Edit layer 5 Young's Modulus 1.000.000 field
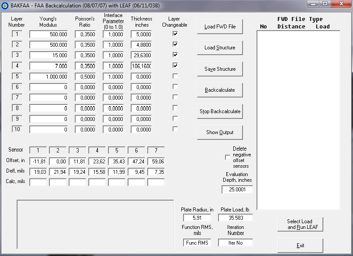The height and width of the screenshot is (256, 353). (x=48, y=77)
